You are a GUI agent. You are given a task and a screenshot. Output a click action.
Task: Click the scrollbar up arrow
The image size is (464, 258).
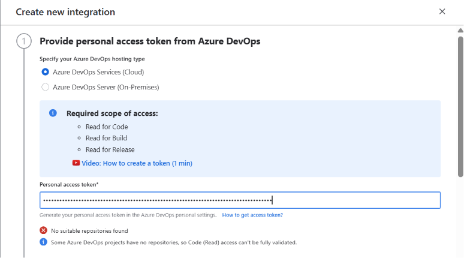(x=460, y=30)
